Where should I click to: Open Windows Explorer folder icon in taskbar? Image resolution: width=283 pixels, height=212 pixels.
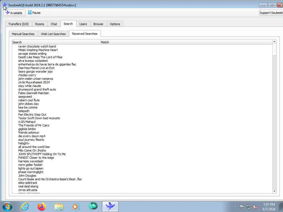59,207
